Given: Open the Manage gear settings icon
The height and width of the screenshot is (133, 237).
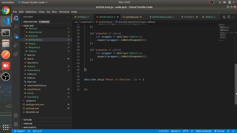Looking at the screenshot, I should (16, 124).
